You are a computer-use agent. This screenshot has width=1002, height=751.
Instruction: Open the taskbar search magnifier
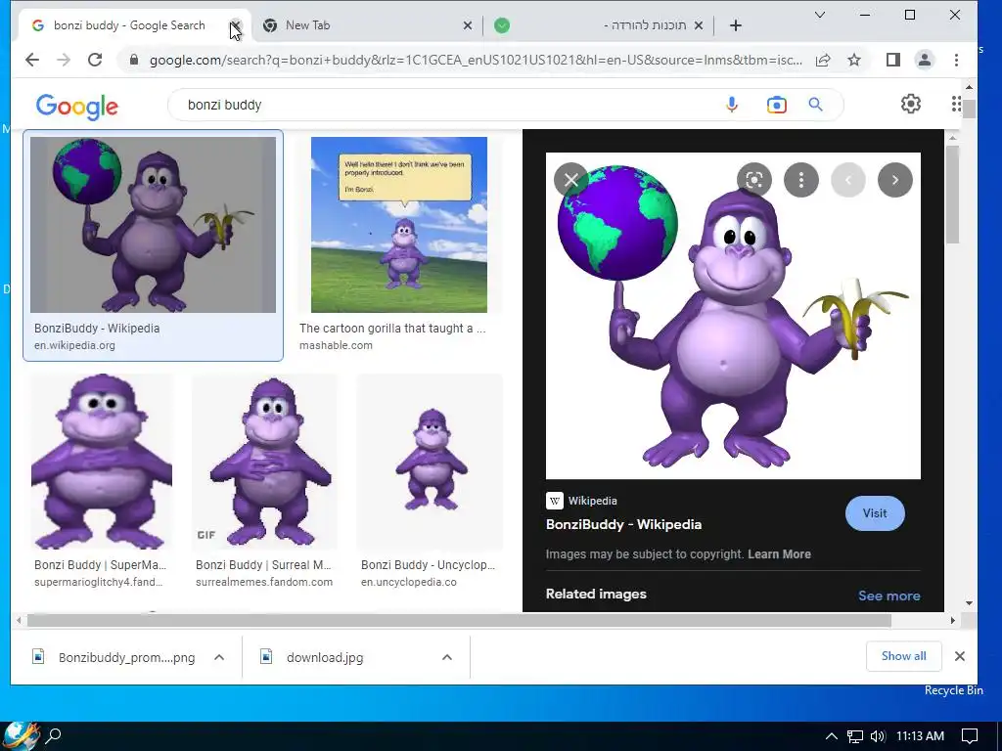54,735
